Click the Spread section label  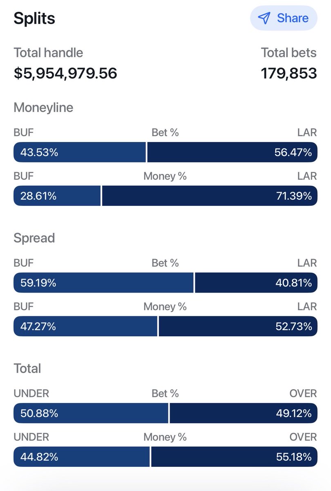coord(34,238)
